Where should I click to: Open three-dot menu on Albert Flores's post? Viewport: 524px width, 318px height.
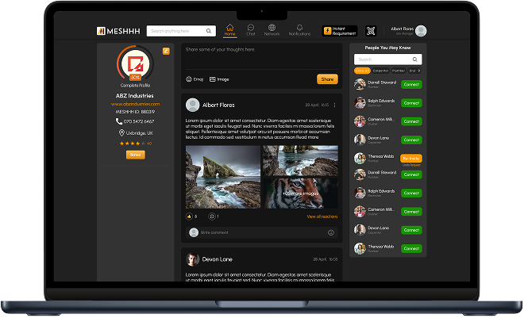coord(334,105)
